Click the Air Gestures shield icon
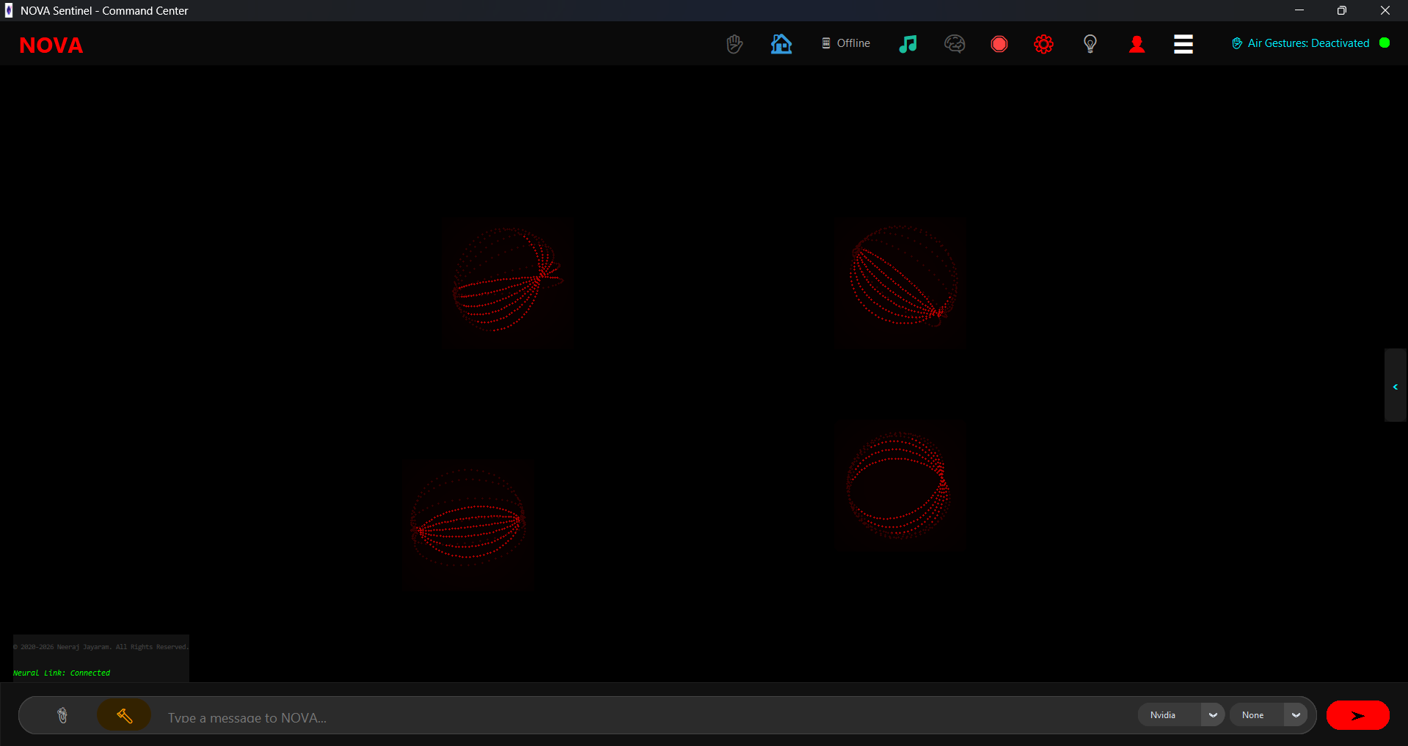This screenshot has width=1408, height=746. pyautogui.click(x=1237, y=43)
